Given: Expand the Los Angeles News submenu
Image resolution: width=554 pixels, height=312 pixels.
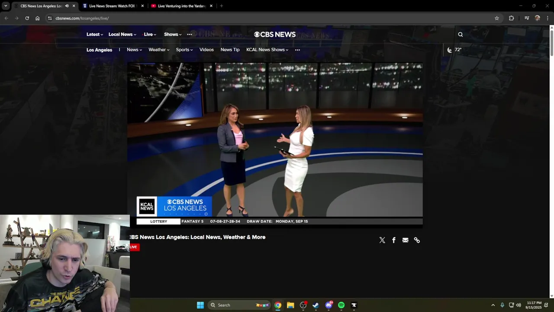Looking at the screenshot, I should click(134, 50).
